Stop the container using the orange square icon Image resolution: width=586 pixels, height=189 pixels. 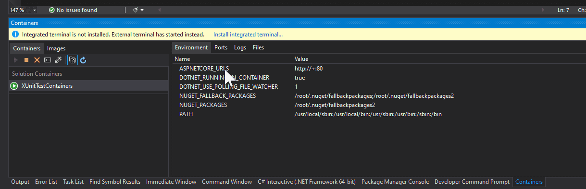[26, 60]
